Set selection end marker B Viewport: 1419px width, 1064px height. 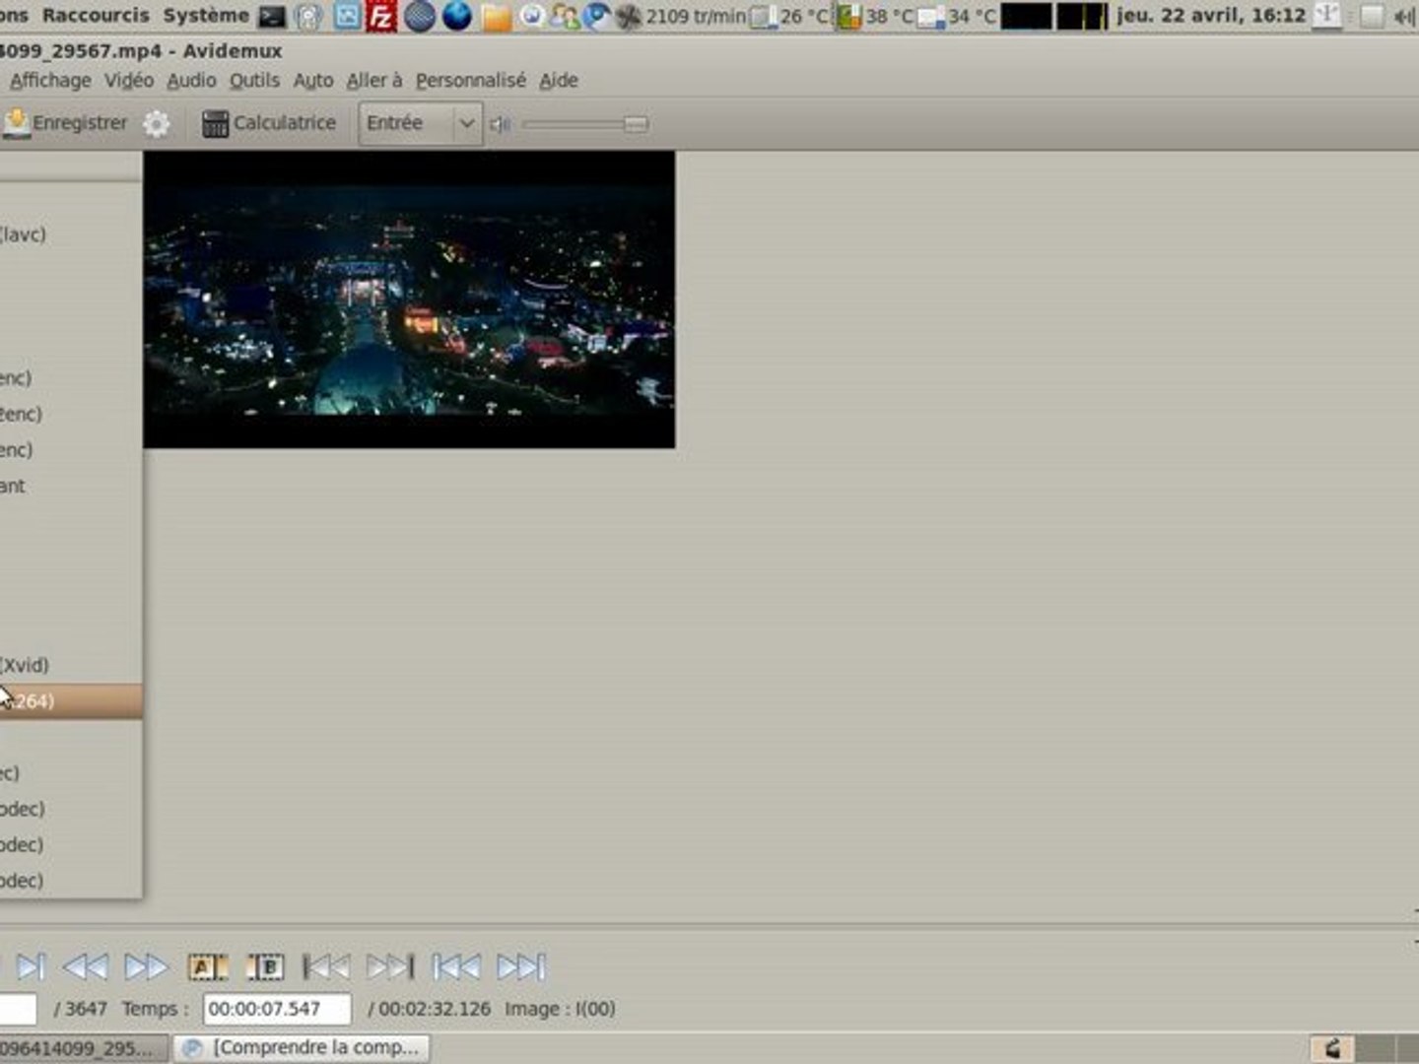(x=265, y=967)
